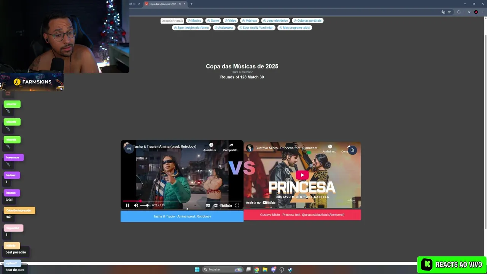The width and height of the screenshot is (487, 274).
Task: Select 'Spor Analiz Yazılımları' chip
Action: [256, 28]
